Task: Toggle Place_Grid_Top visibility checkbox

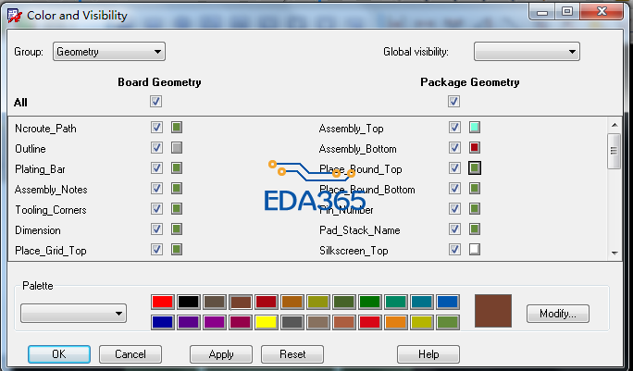Action: (156, 249)
